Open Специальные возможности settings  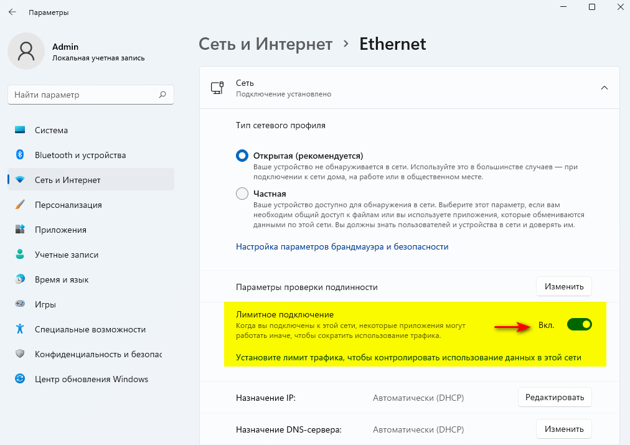[90, 329]
